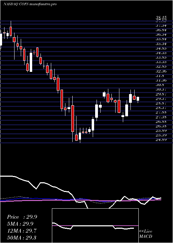Click the 33.85 price axis label
The width and height of the screenshot is (173, 243).
(161, 58)
